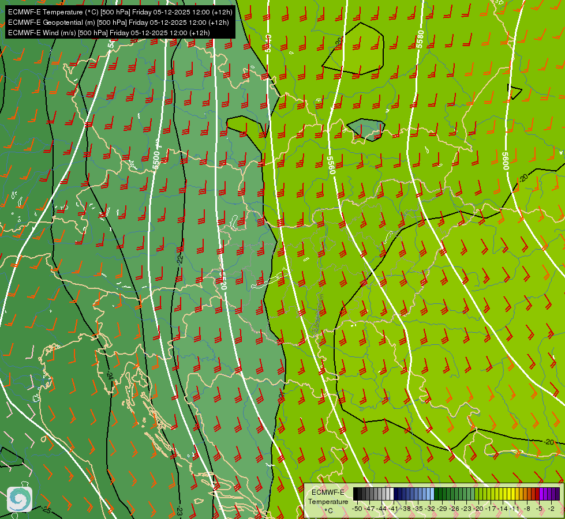Click the 5520 geopotential contour label
Screen dimensions: 565x519
[222, 280]
